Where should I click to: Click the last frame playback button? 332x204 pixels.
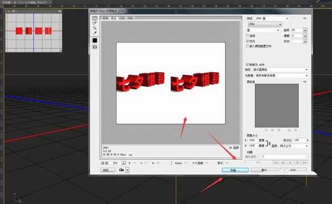click(304, 163)
